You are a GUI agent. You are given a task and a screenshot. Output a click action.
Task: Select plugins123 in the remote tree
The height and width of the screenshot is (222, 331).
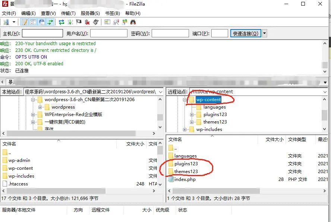215,115
